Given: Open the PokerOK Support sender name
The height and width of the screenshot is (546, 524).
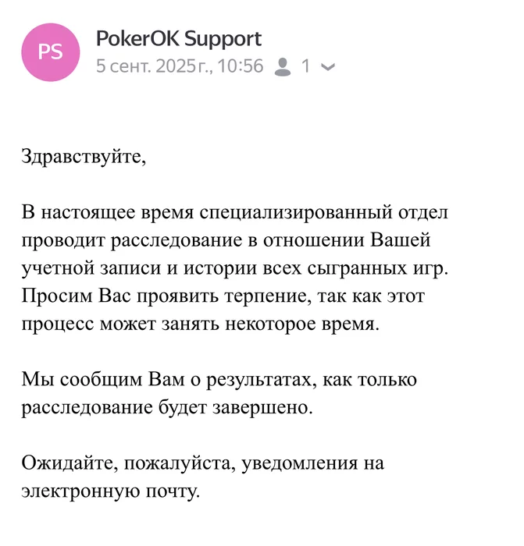Looking at the screenshot, I should pos(178,39).
